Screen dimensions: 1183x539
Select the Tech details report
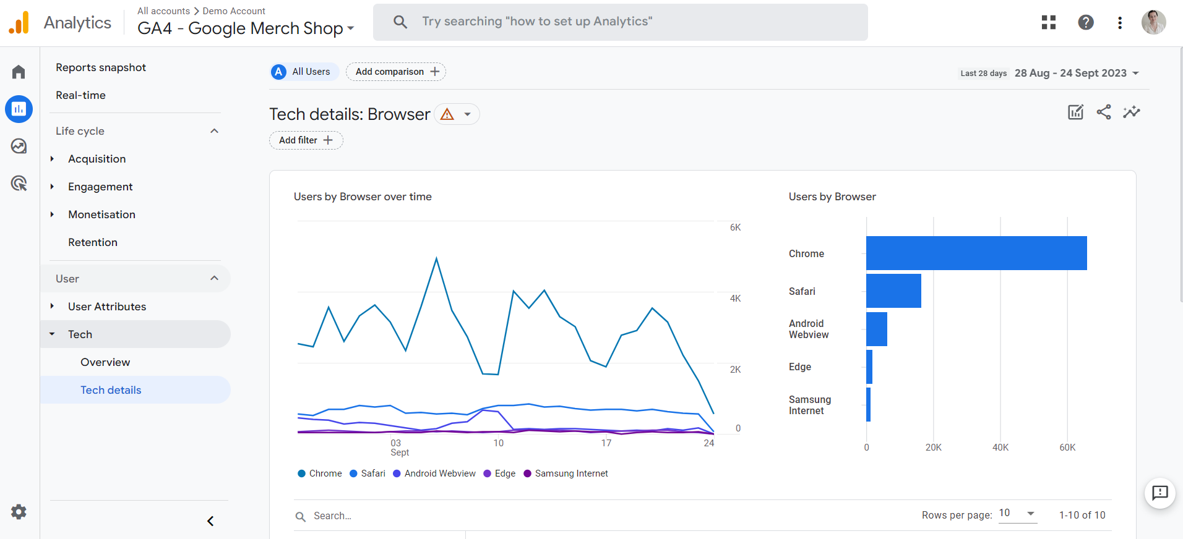pyautogui.click(x=136, y=390)
